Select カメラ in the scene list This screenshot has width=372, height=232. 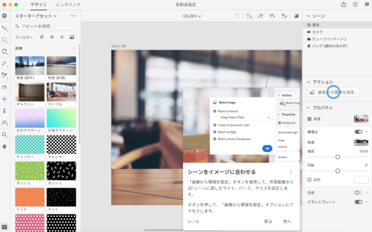337,32
